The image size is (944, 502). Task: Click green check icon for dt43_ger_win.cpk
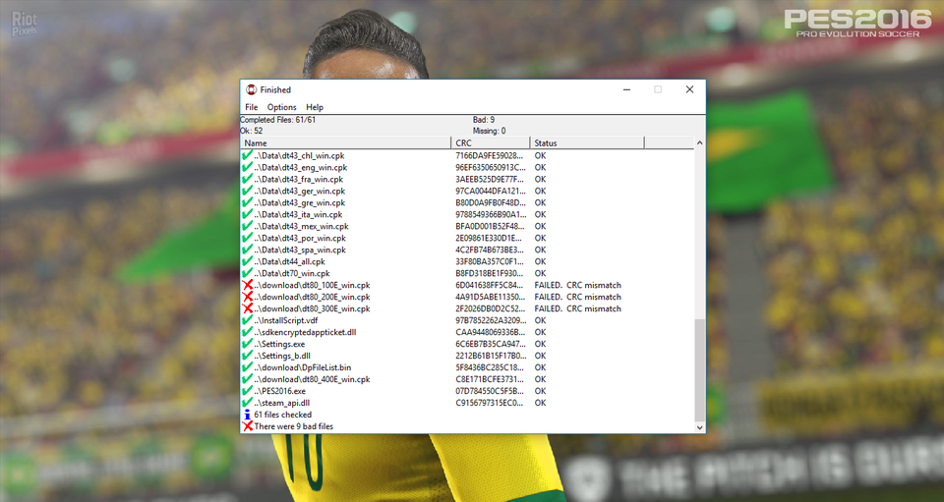tap(248, 191)
